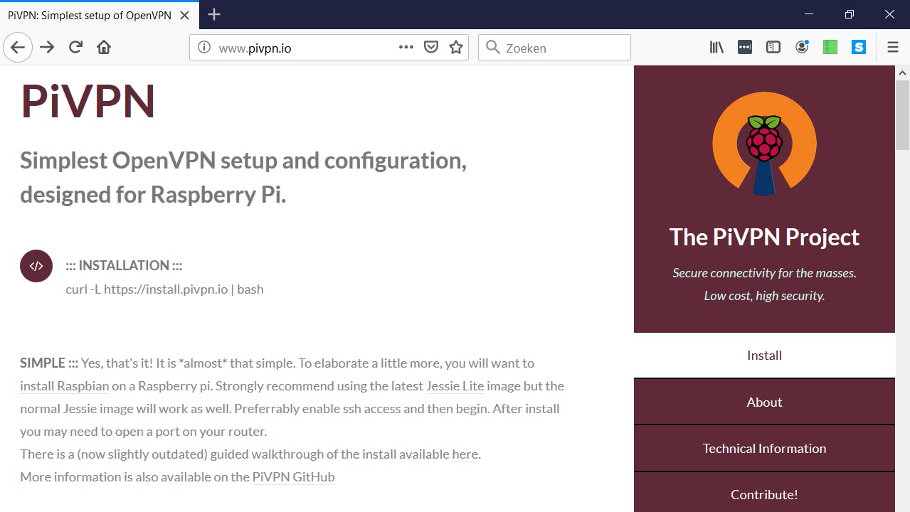The image size is (910, 512).
Task: Save page to Pocket
Action: coord(430,48)
